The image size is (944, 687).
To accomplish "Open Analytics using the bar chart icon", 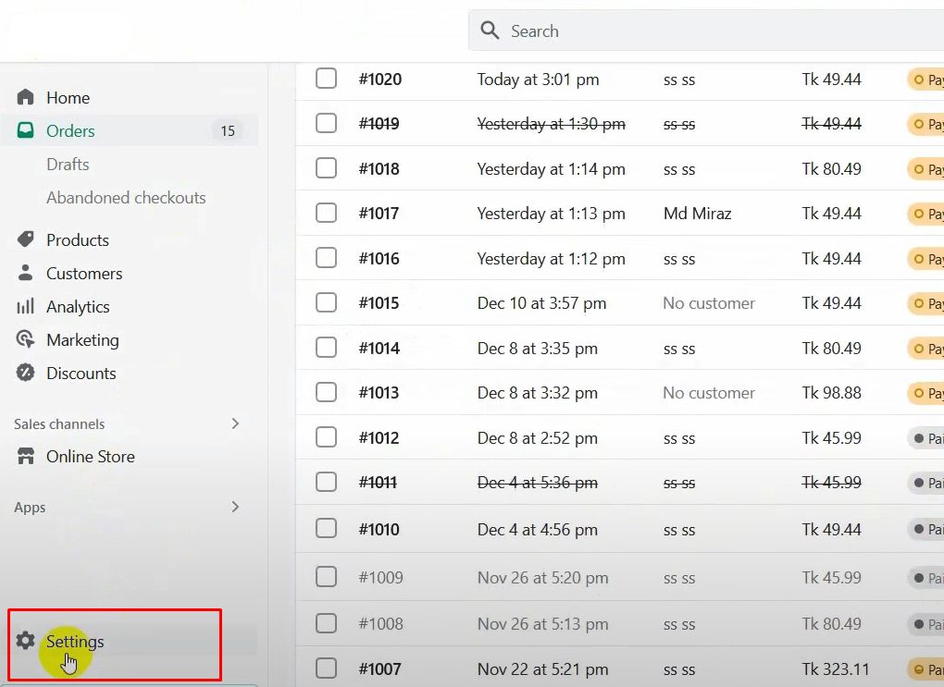I will click(26, 307).
